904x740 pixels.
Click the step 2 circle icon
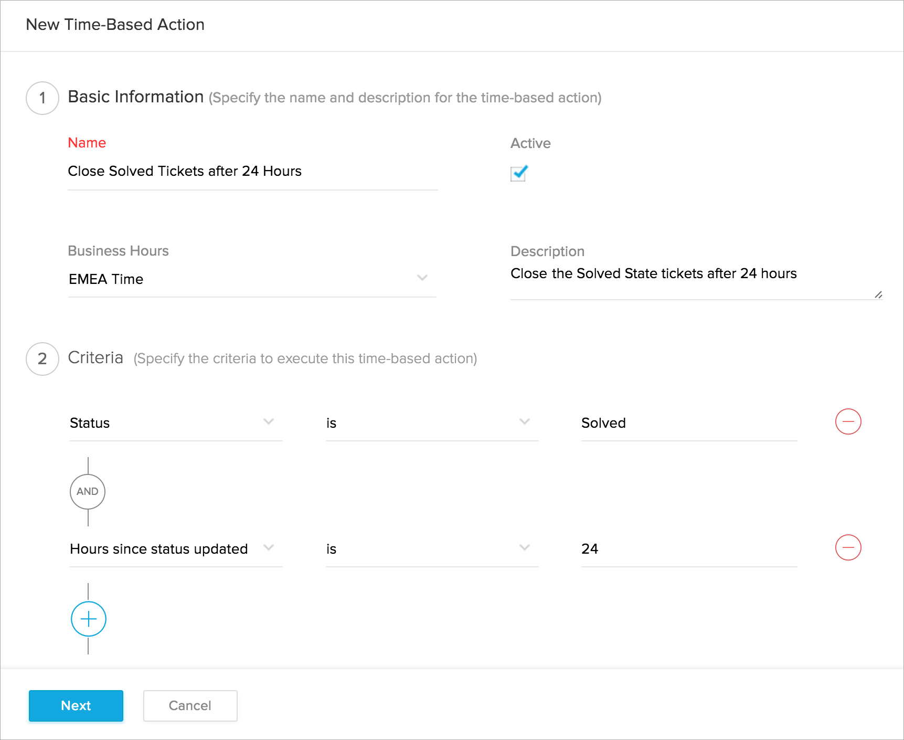[42, 359]
